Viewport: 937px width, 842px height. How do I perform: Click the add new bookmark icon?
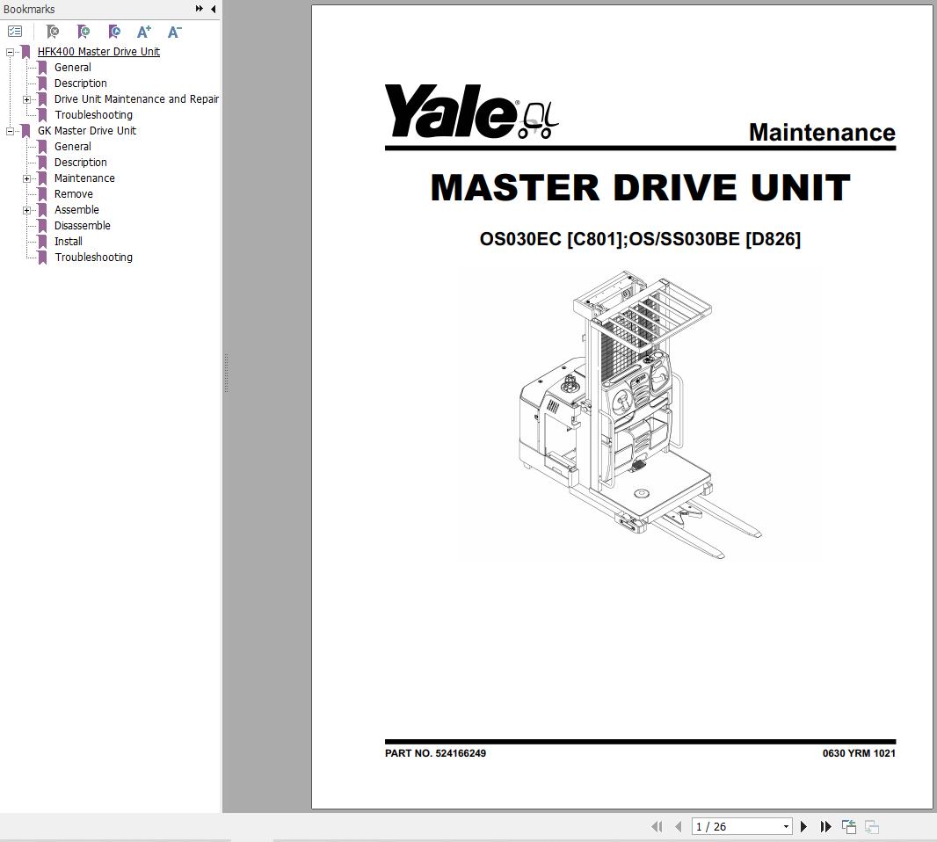click(x=84, y=31)
